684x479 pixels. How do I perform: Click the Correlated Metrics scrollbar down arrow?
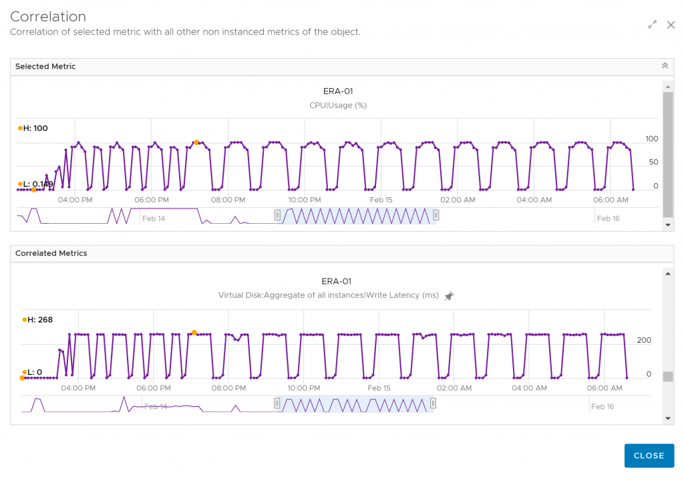668,418
